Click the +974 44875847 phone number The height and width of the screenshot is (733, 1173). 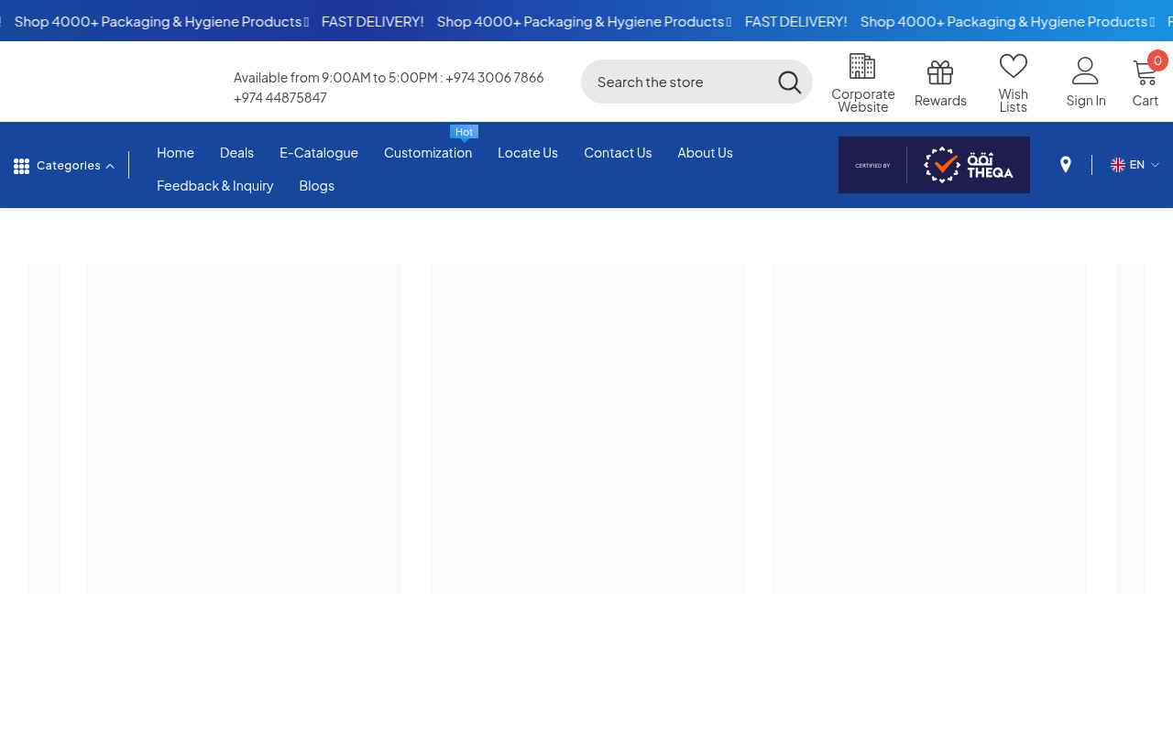(280, 97)
